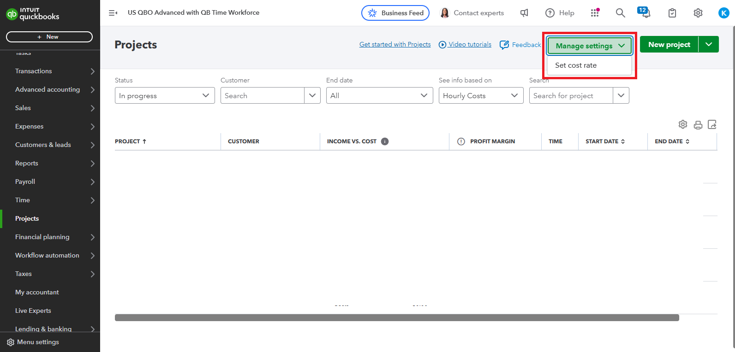Open Financial planning in sidebar

point(50,237)
